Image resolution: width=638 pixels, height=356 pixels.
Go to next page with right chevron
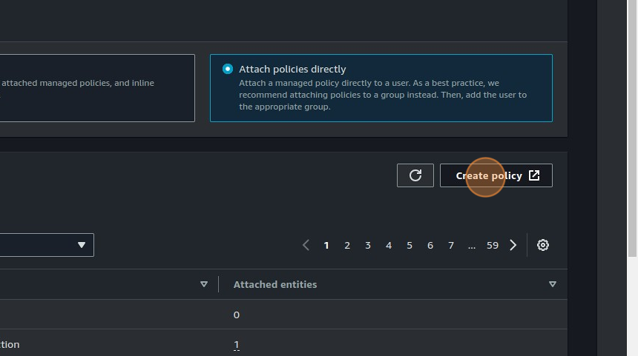point(513,245)
